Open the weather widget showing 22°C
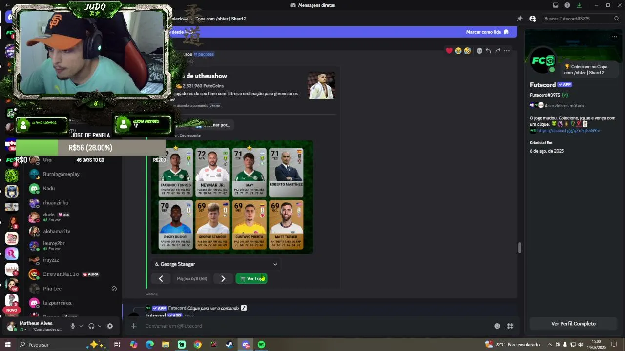This screenshot has width=625, height=351. (512, 345)
